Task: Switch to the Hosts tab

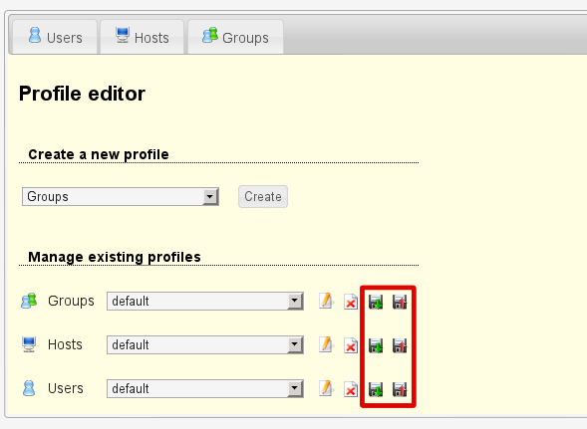Action: 143,37
